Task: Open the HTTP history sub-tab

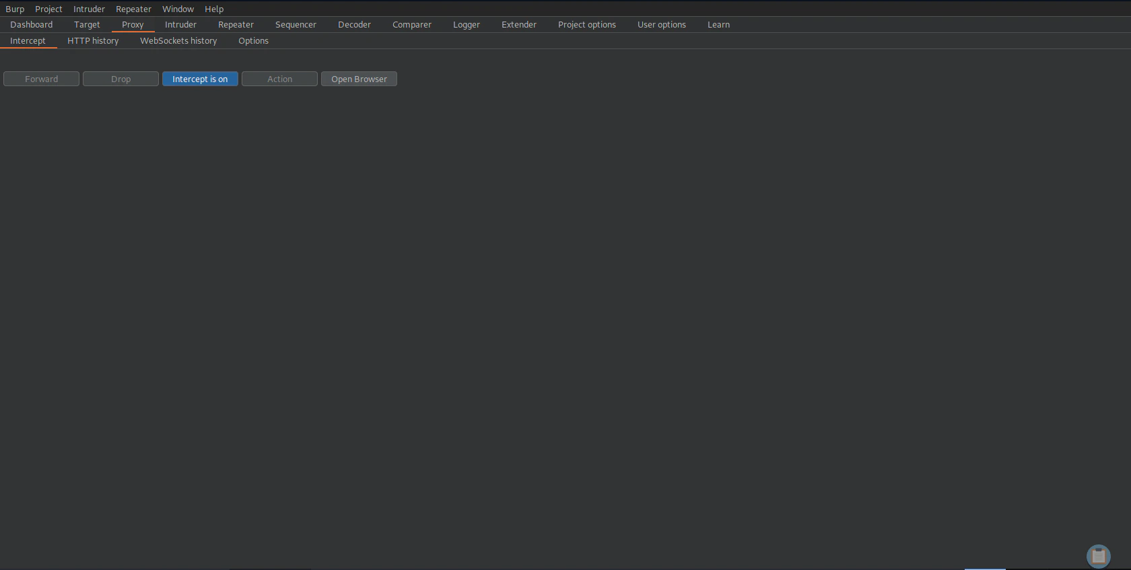Action: [x=93, y=40]
